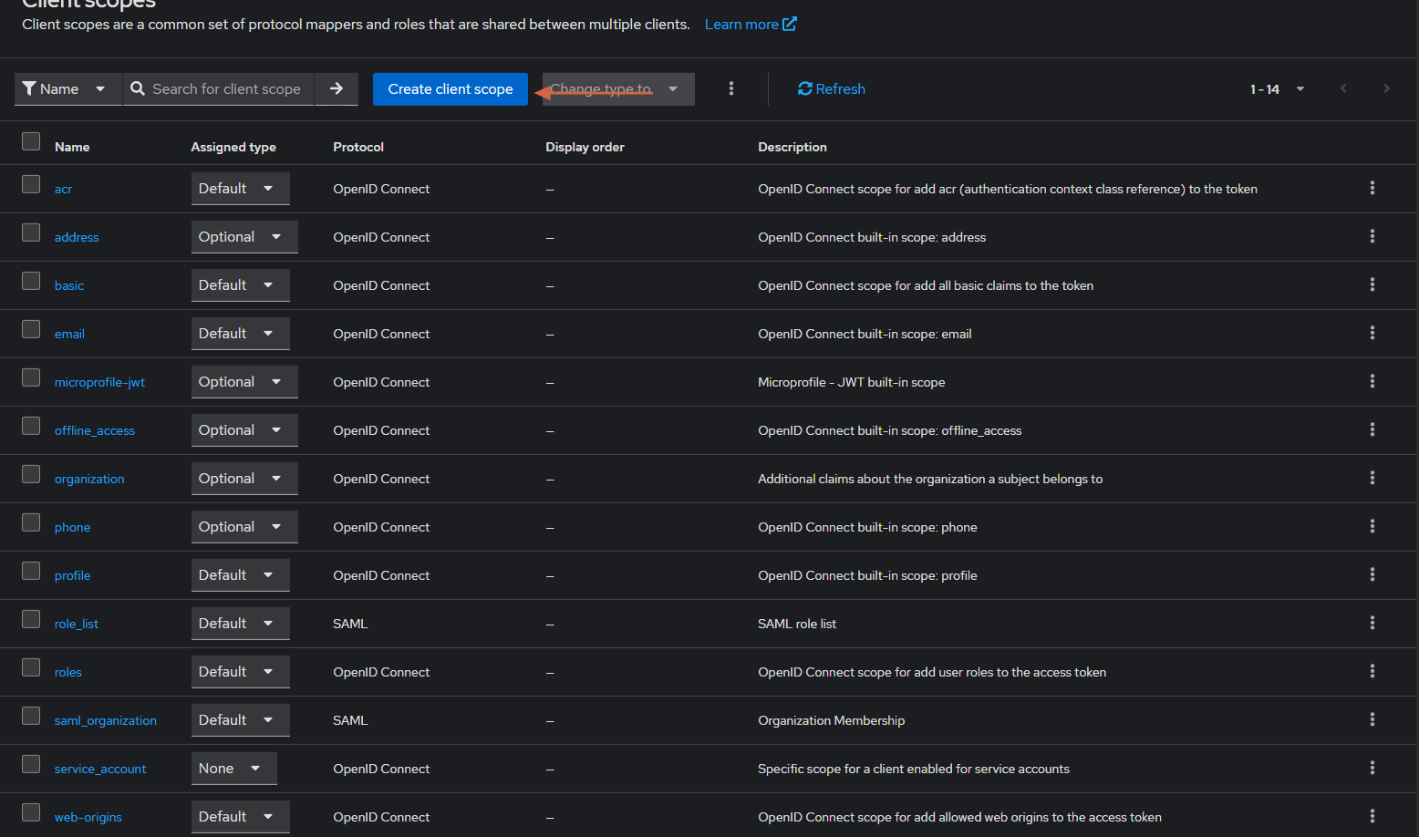Submit search with the arrow button
The height and width of the screenshot is (837, 1419).
point(337,88)
